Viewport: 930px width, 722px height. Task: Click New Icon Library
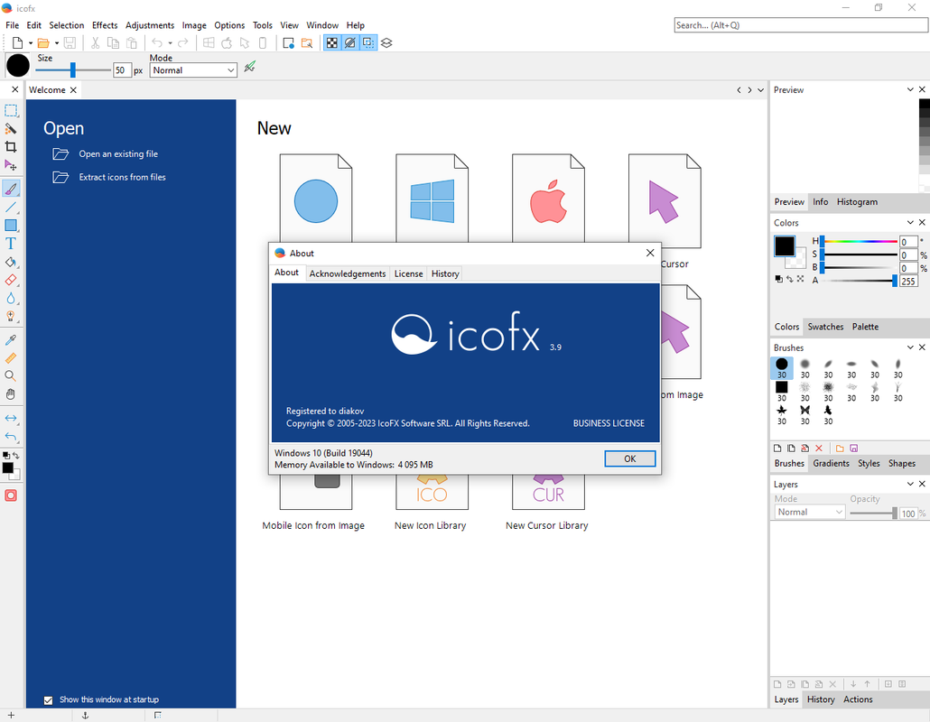point(431,526)
